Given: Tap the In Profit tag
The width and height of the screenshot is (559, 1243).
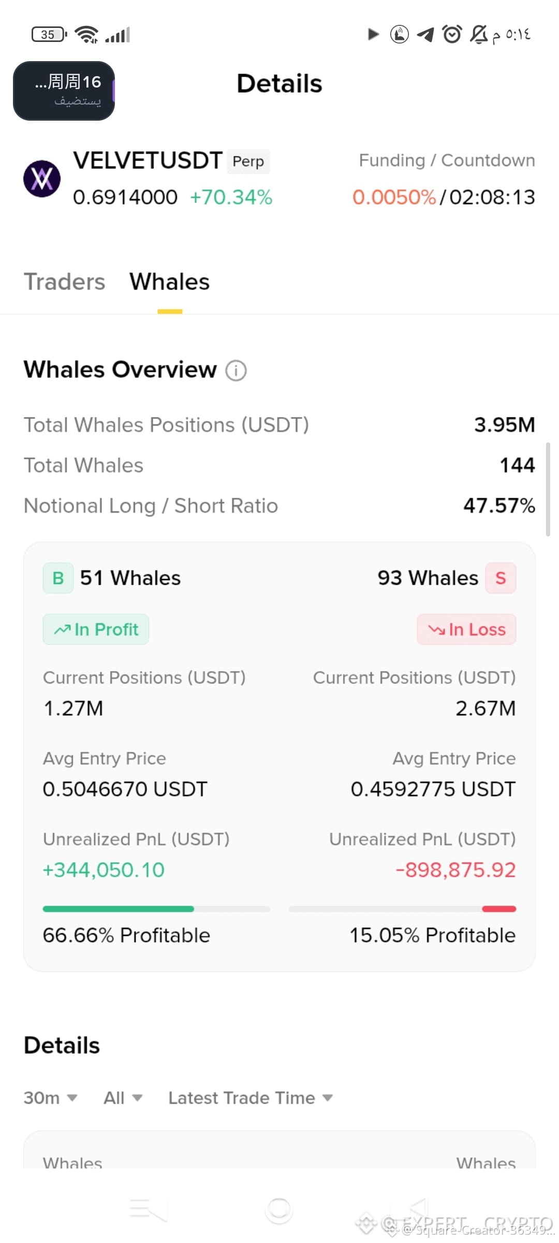Looking at the screenshot, I should 96,629.
